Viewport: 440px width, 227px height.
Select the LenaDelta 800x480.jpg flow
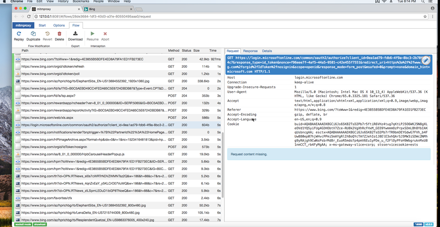click(x=118, y=213)
